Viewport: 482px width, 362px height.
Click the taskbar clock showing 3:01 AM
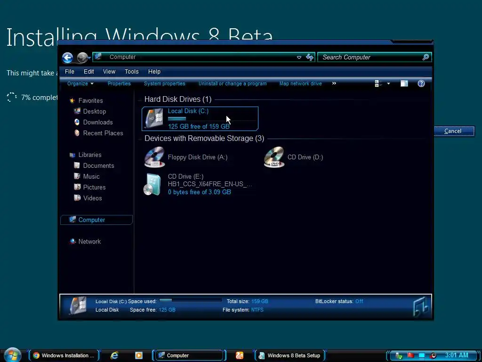pos(457,355)
